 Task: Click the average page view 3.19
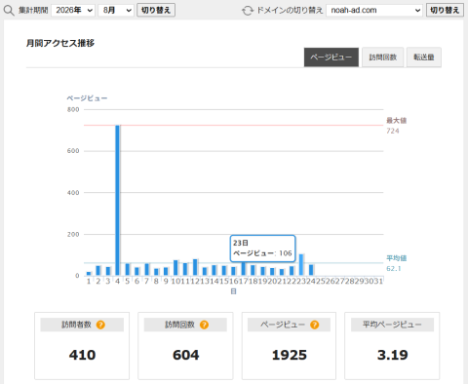tap(393, 355)
